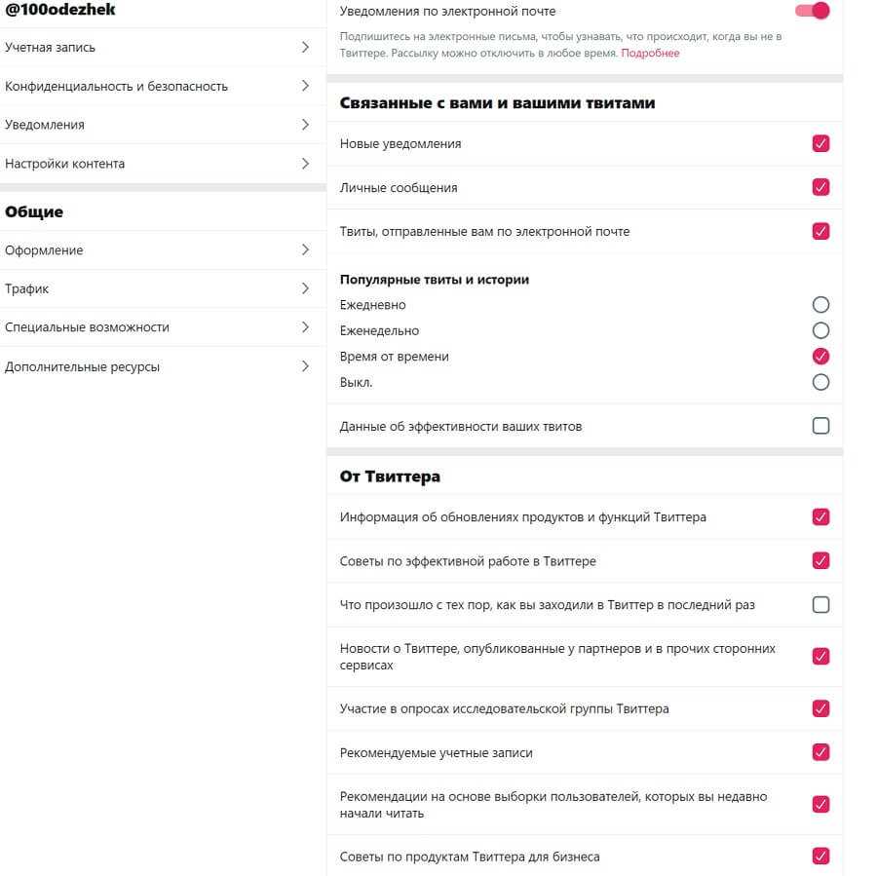Enable Данные об эффективности ваших твитов
877x876 pixels.
(820, 426)
